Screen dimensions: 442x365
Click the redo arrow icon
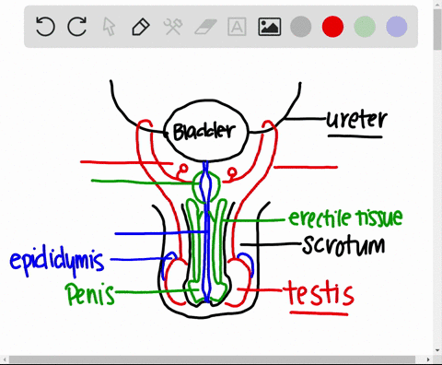77,27
